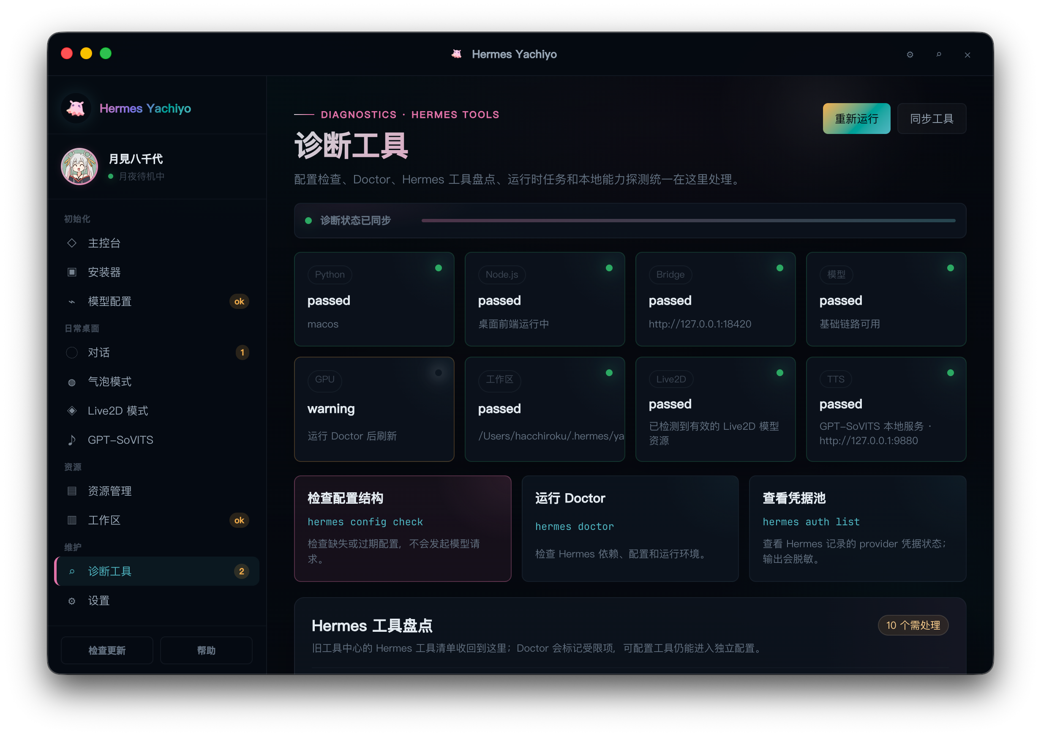This screenshot has height=737, width=1041.
Task: Click the 月夜待机中 status text
Action: (x=142, y=176)
